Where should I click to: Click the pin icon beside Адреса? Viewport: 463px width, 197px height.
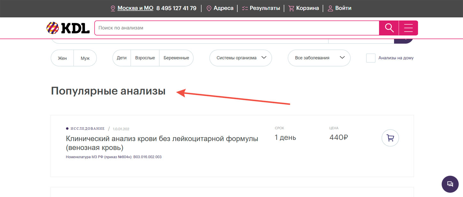(209, 8)
